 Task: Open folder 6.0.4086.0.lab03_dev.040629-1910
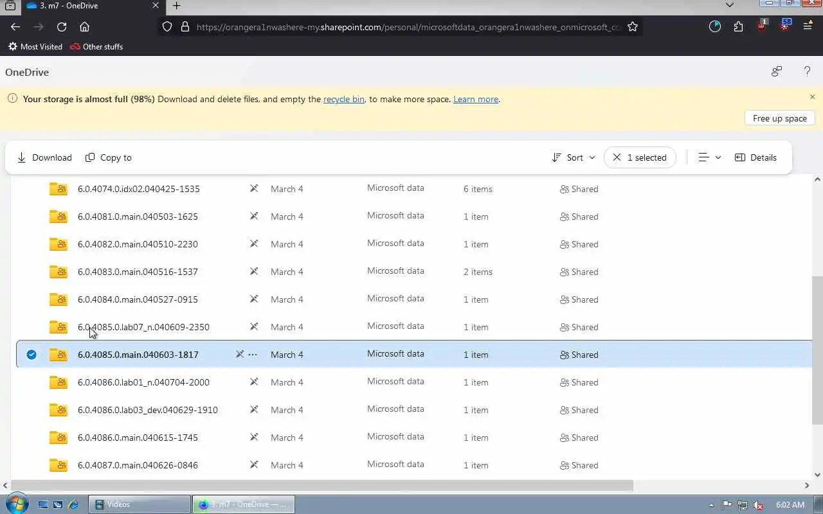148,410
